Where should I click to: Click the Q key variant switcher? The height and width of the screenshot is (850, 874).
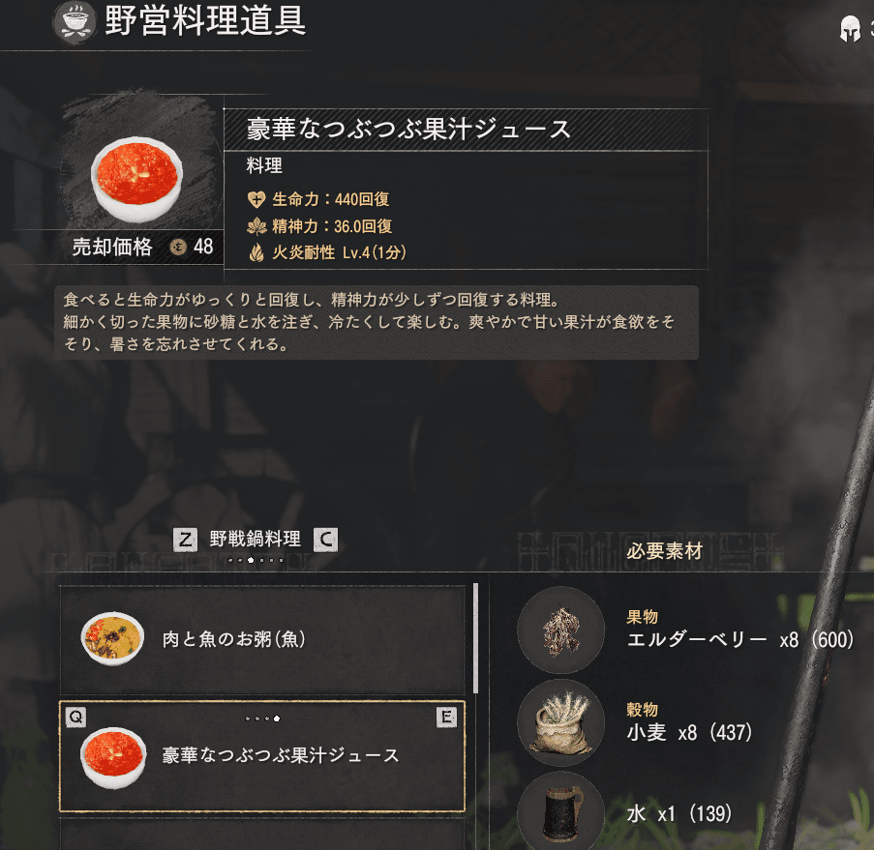pos(75,718)
